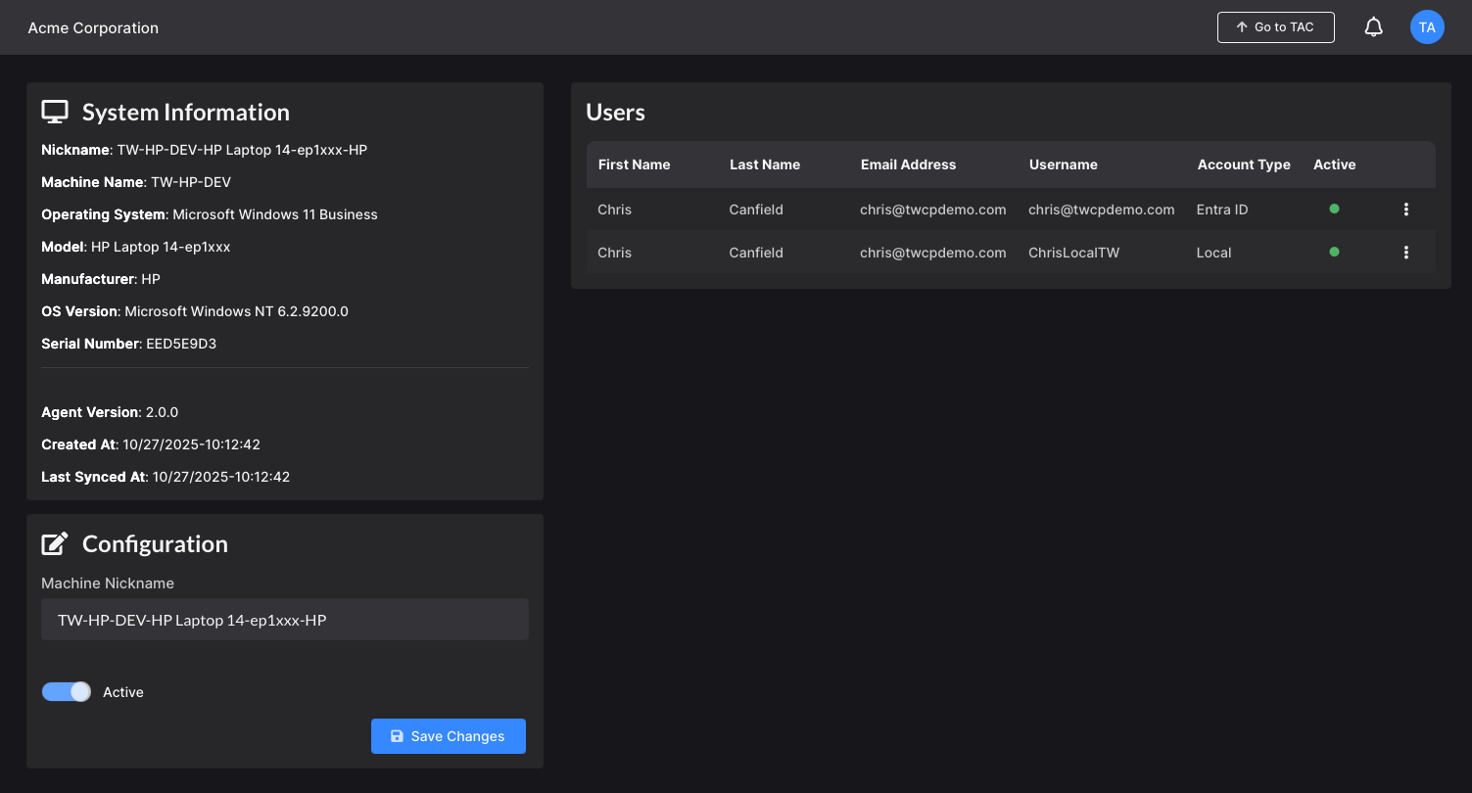Click the green Active dot for ChrisLocalTW
1472x793 pixels.
(x=1334, y=252)
